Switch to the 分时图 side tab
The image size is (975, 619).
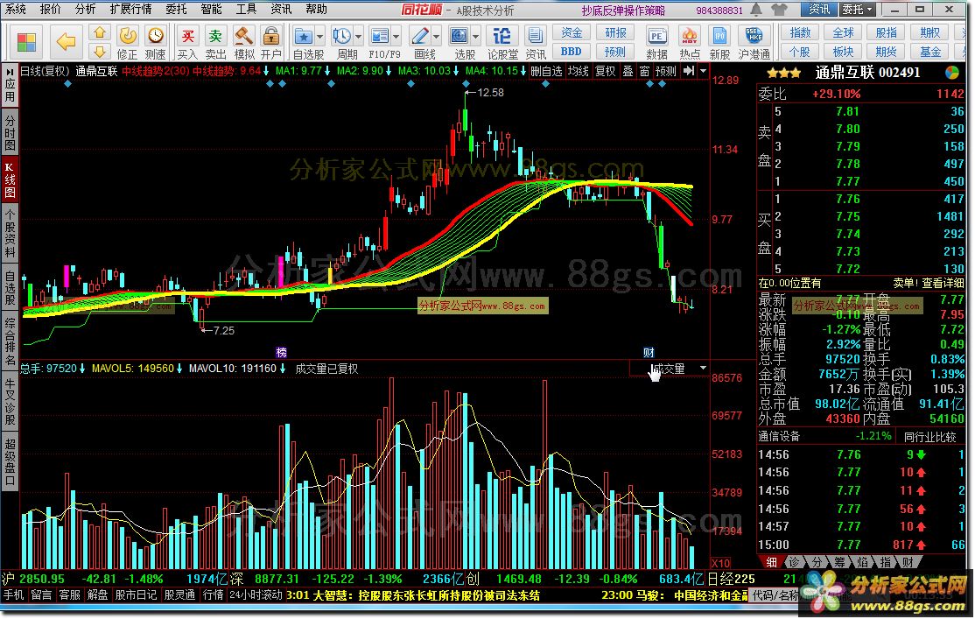(x=10, y=131)
